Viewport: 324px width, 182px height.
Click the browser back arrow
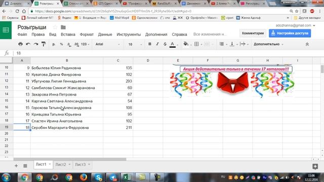(4, 11)
